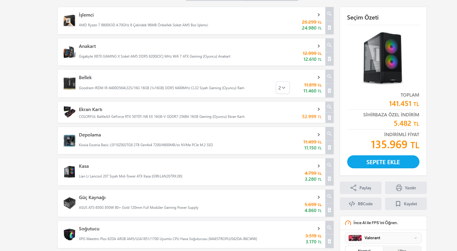Image resolution: width=457 pixels, height=251 pixels.
Task: Click the Kioxia Exceria Basic SSD name
Action: [146, 145]
